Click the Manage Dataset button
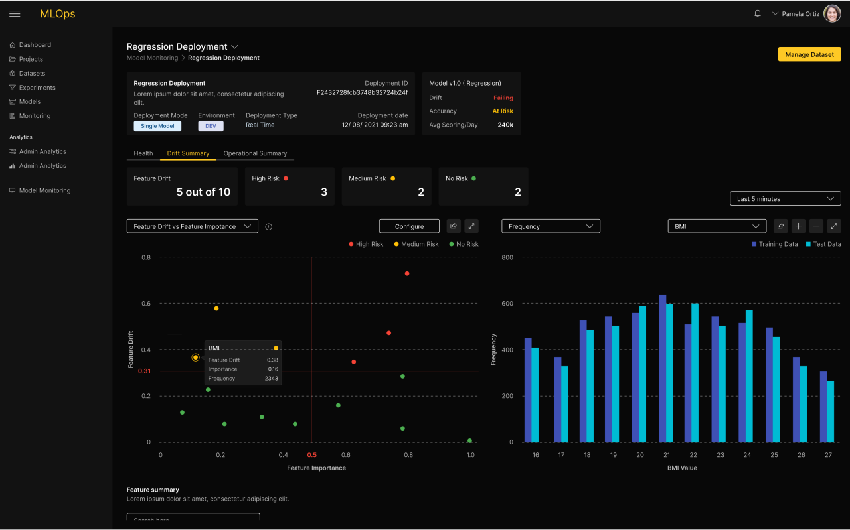850x530 pixels. click(809, 54)
